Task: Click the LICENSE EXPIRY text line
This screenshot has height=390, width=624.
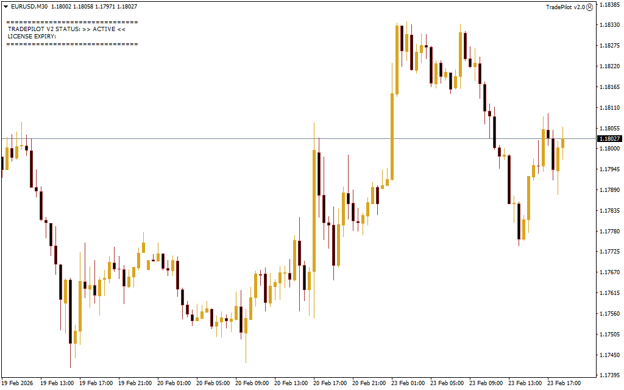Action: tap(32, 37)
